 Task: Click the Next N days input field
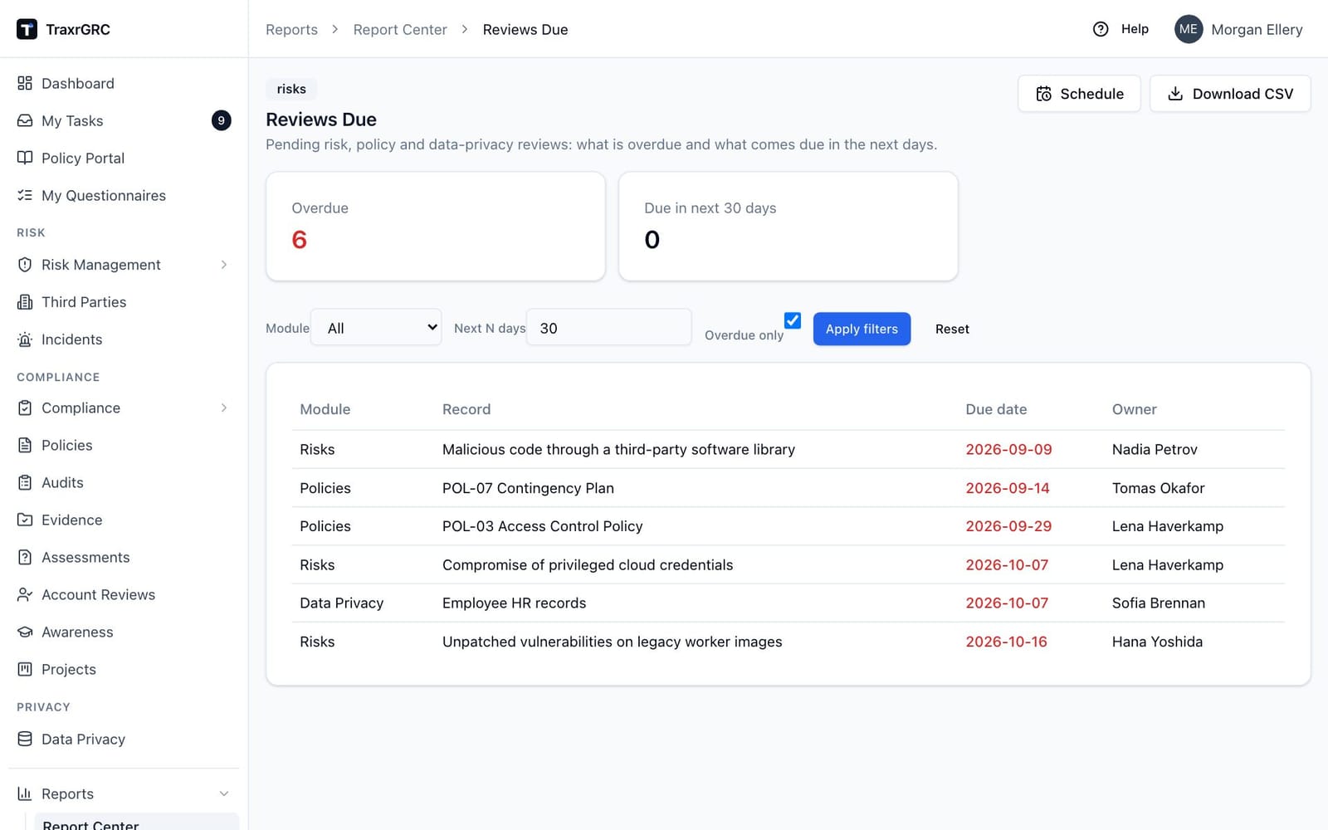coord(608,328)
